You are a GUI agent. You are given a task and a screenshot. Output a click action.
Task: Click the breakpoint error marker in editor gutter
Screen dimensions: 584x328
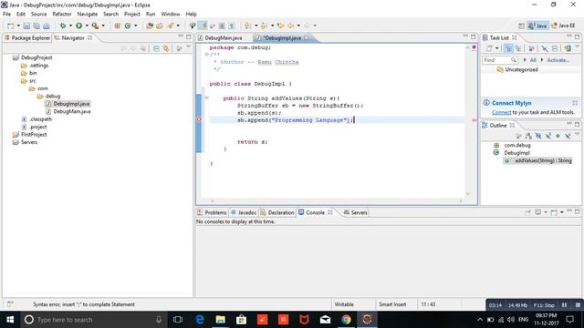click(x=199, y=119)
